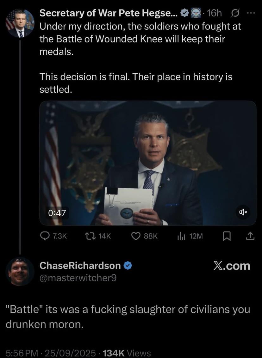Click the Secretary of War profile avatar
Screen dimensions: 262x358
pos(20,23)
